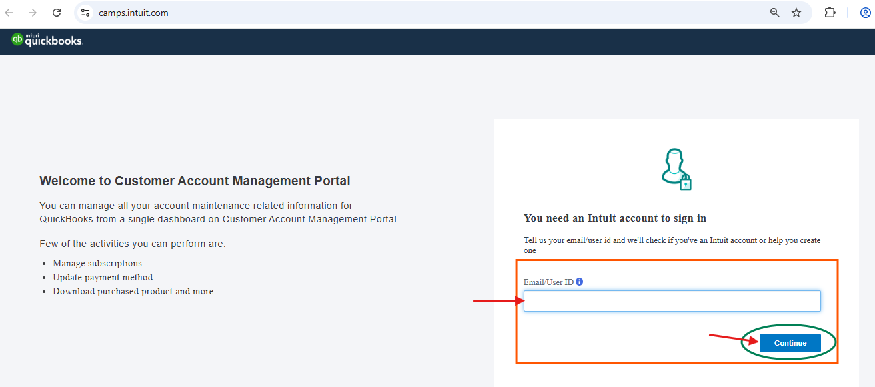Image resolution: width=875 pixels, height=387 pixels.
Task: Click the 'Manage subscriptions' list item
Action: 97,263
